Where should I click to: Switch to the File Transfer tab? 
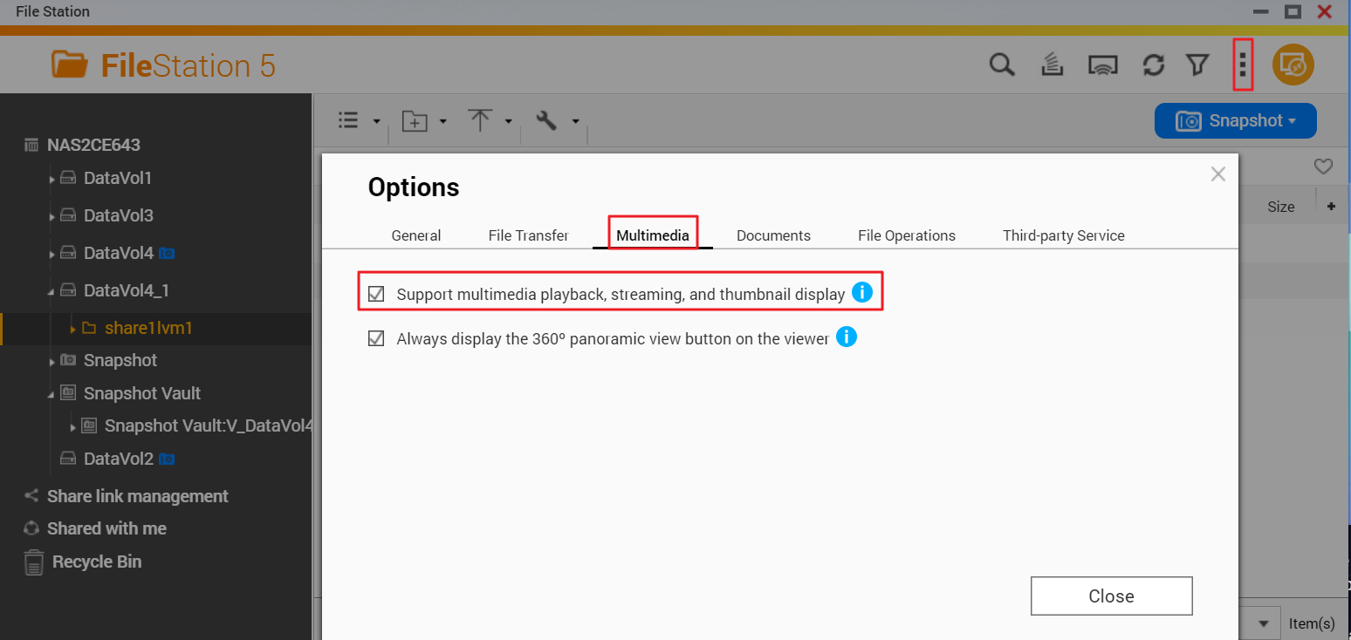[x=528, y=235]
